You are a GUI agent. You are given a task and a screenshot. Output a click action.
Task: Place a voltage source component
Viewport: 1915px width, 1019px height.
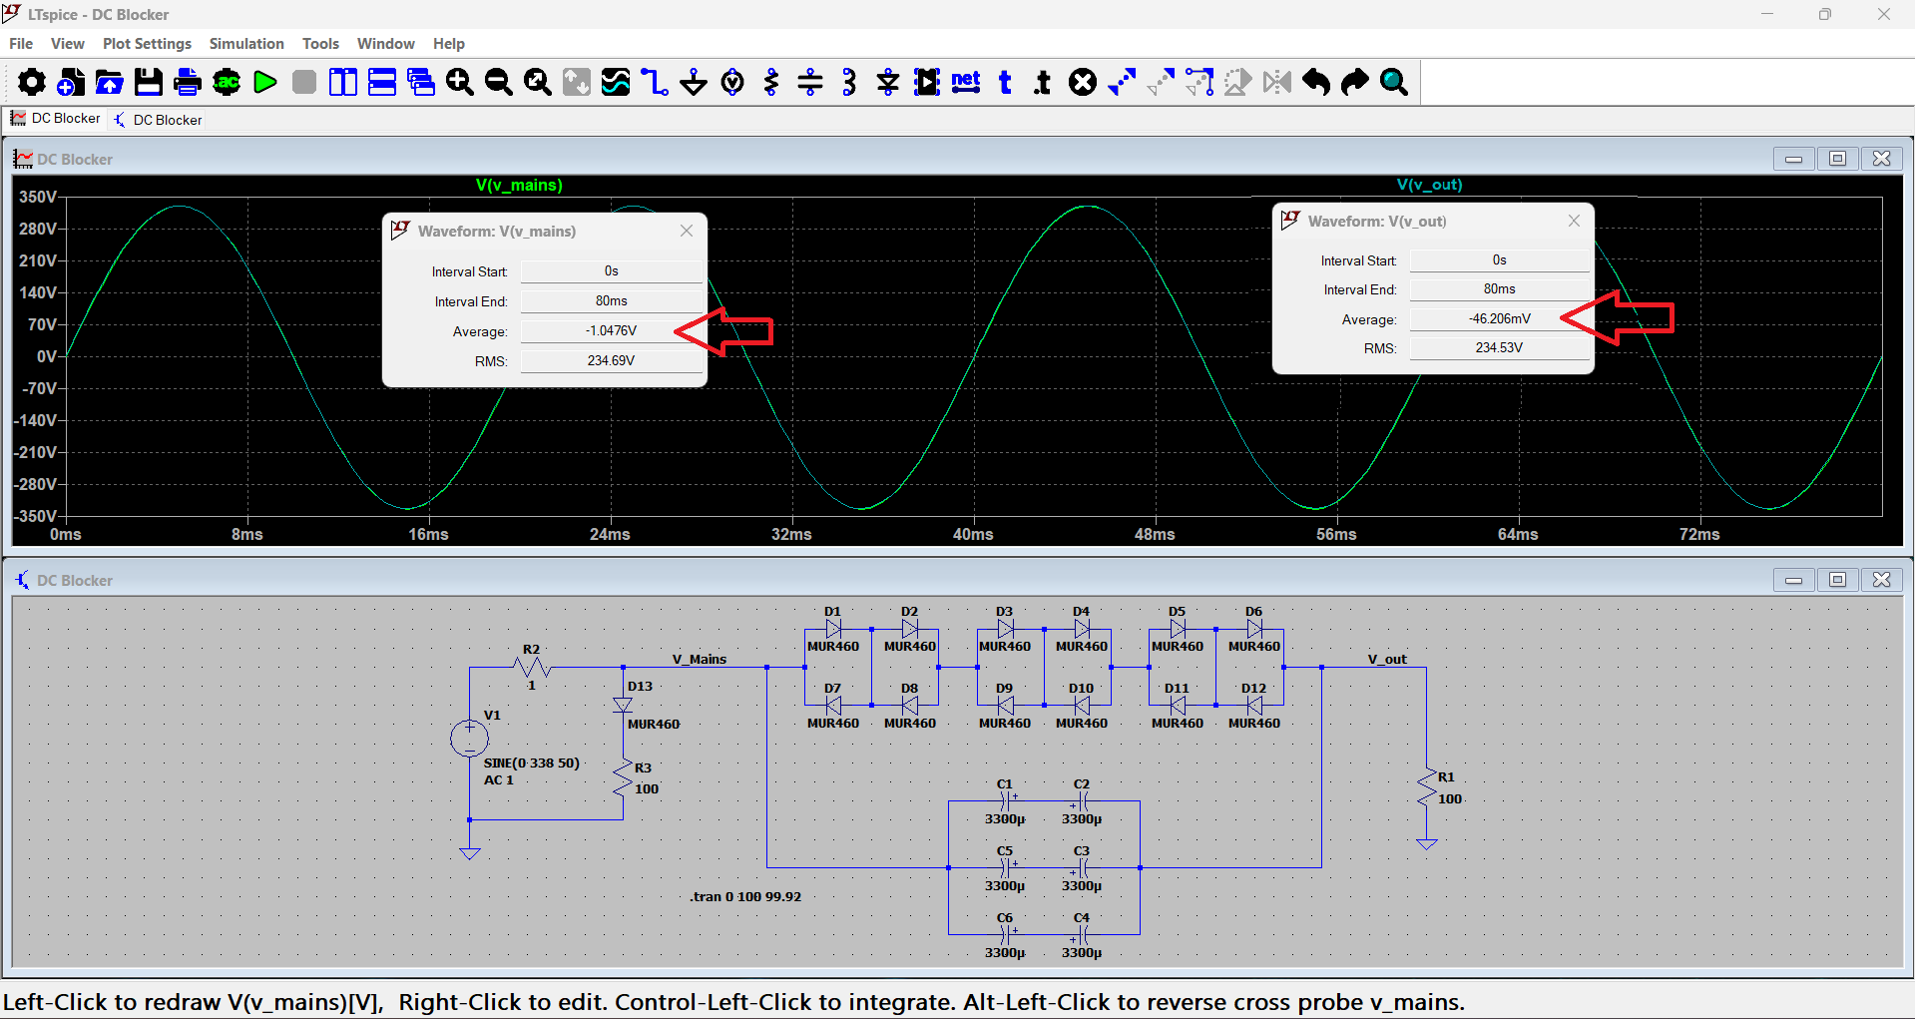click(732, 82)
